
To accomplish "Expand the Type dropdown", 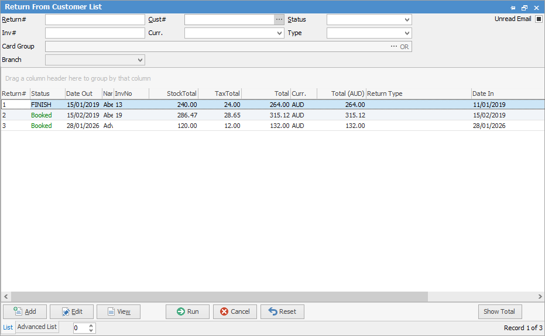I will coord(407,33).
